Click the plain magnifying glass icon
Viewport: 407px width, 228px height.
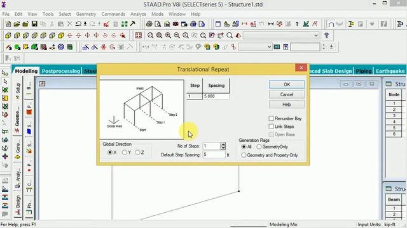point(230,35)
